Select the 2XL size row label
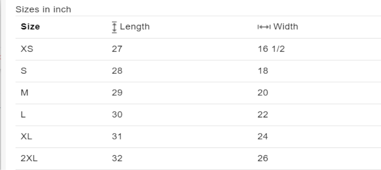The image size is (381, 170). pyautogui.click(x=29, y=158)
